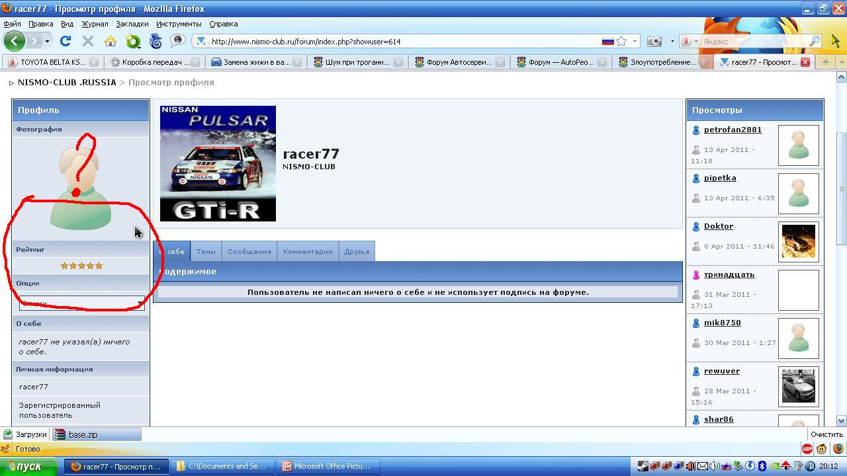This screenshot has width=847, height=476.
Task: Switch to the Шум при трогании browser tab
Action: pos(357,62)
